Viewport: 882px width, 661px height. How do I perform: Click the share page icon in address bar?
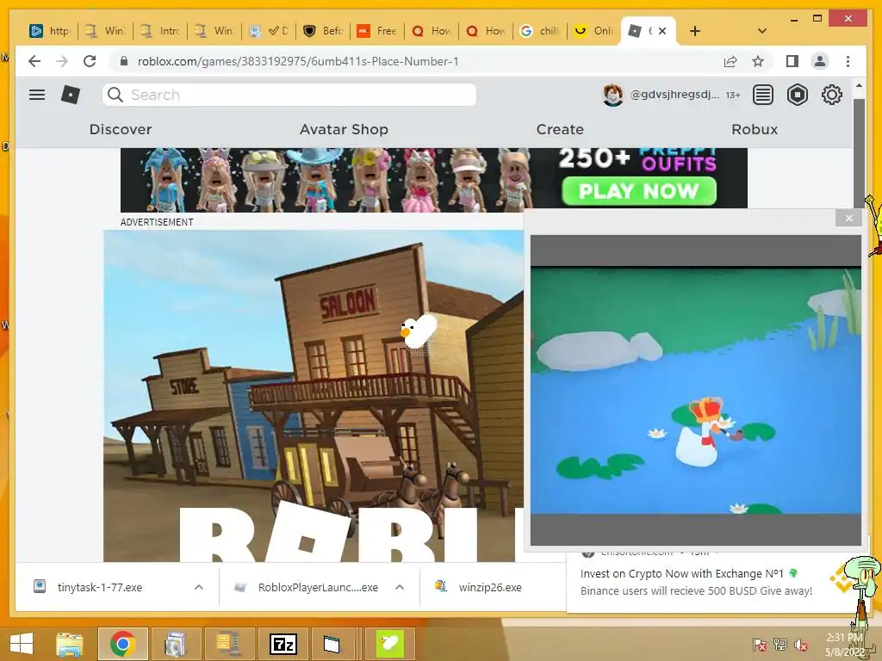pos(730,61)
